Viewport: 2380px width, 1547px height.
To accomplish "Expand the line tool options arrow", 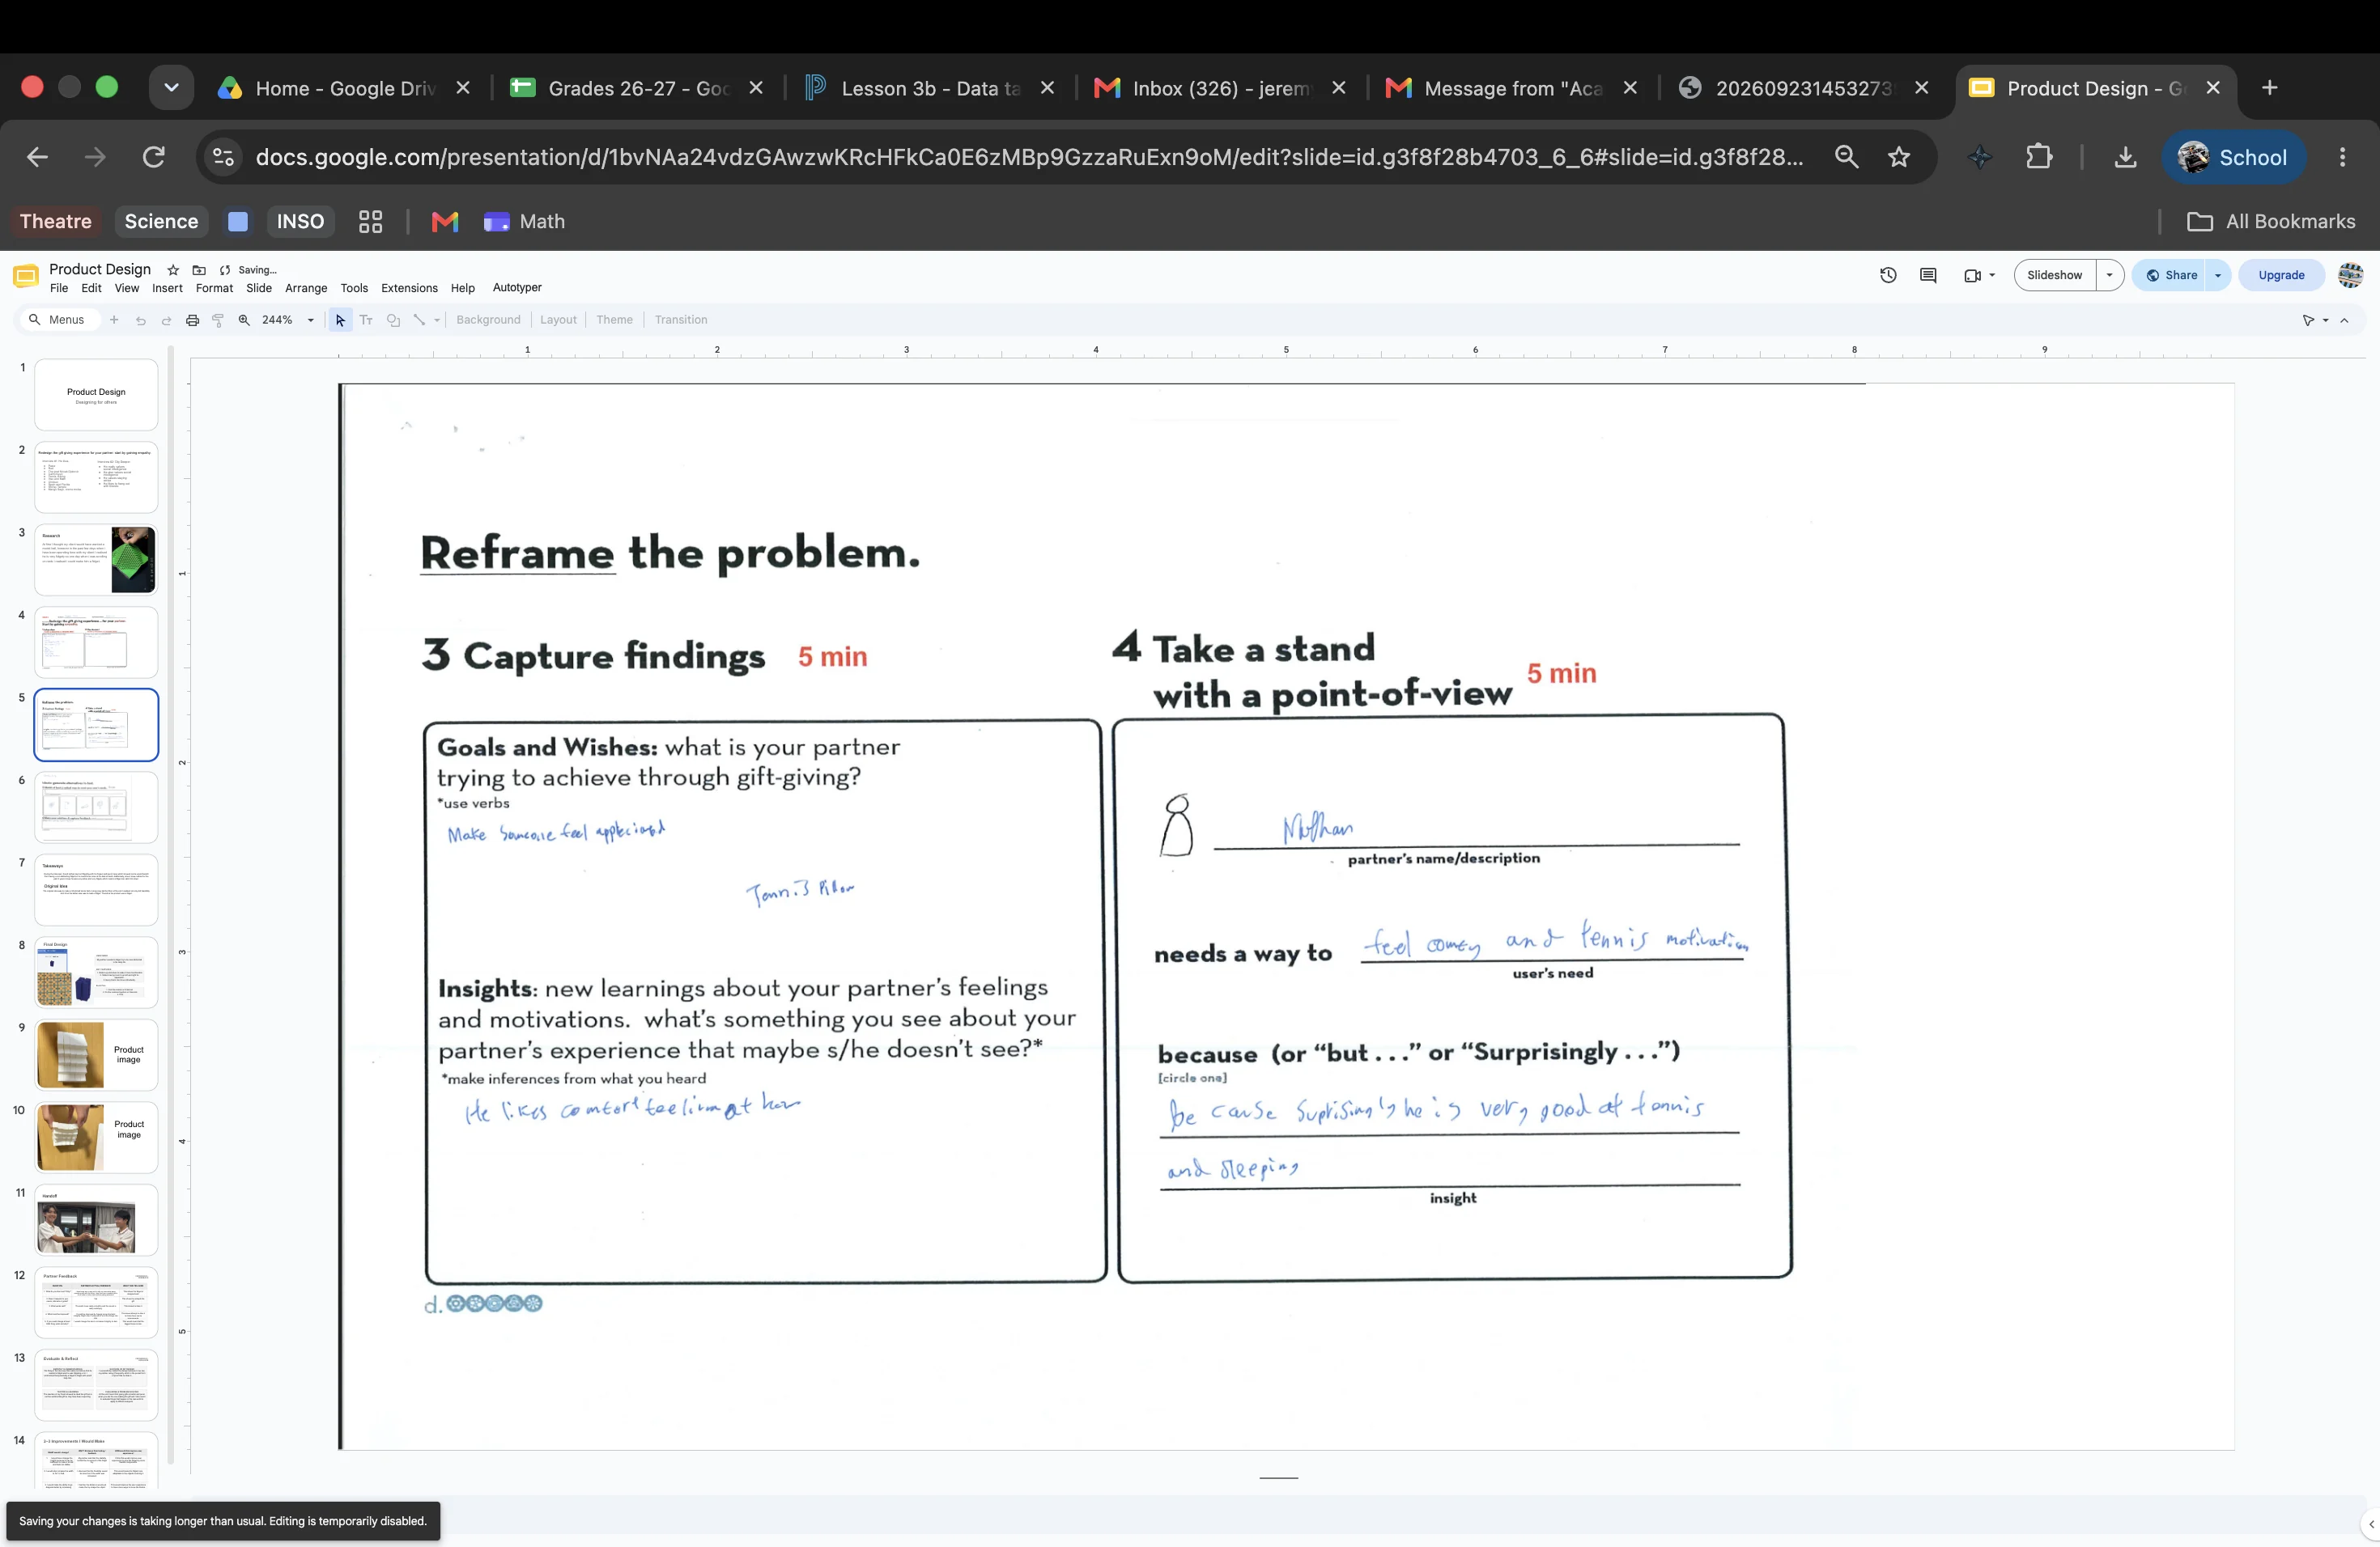I will coord(437,320).
